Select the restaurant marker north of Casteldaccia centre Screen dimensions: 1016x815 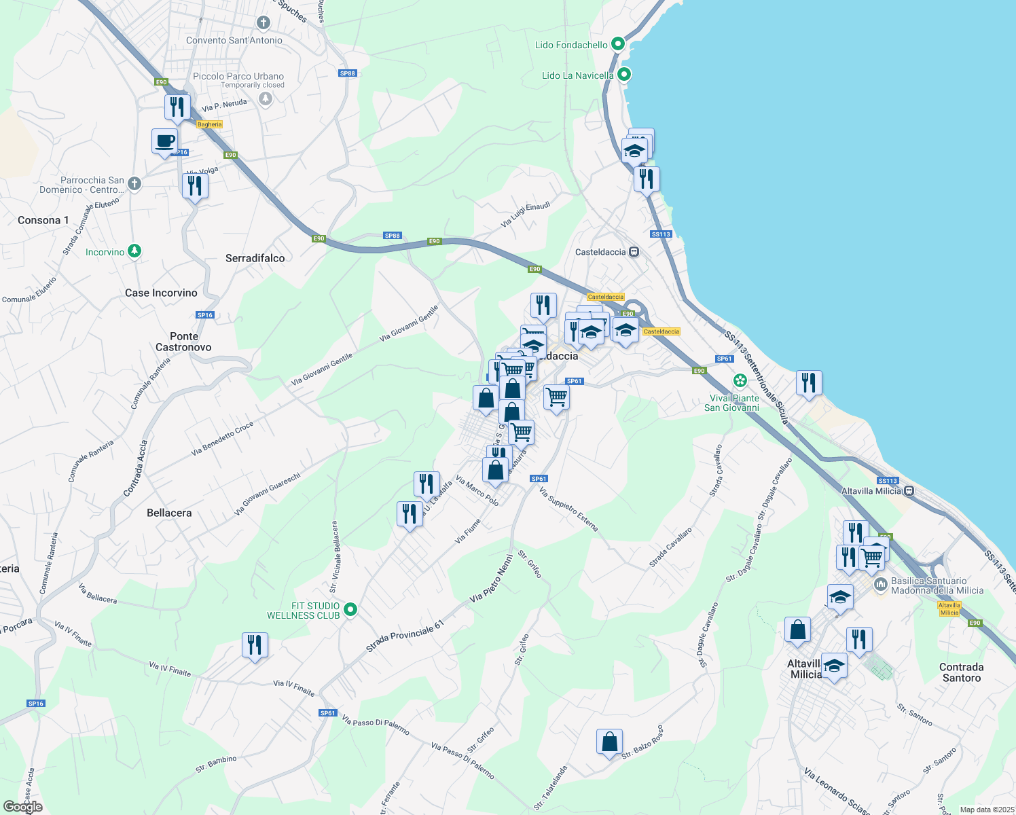(543, 306)
